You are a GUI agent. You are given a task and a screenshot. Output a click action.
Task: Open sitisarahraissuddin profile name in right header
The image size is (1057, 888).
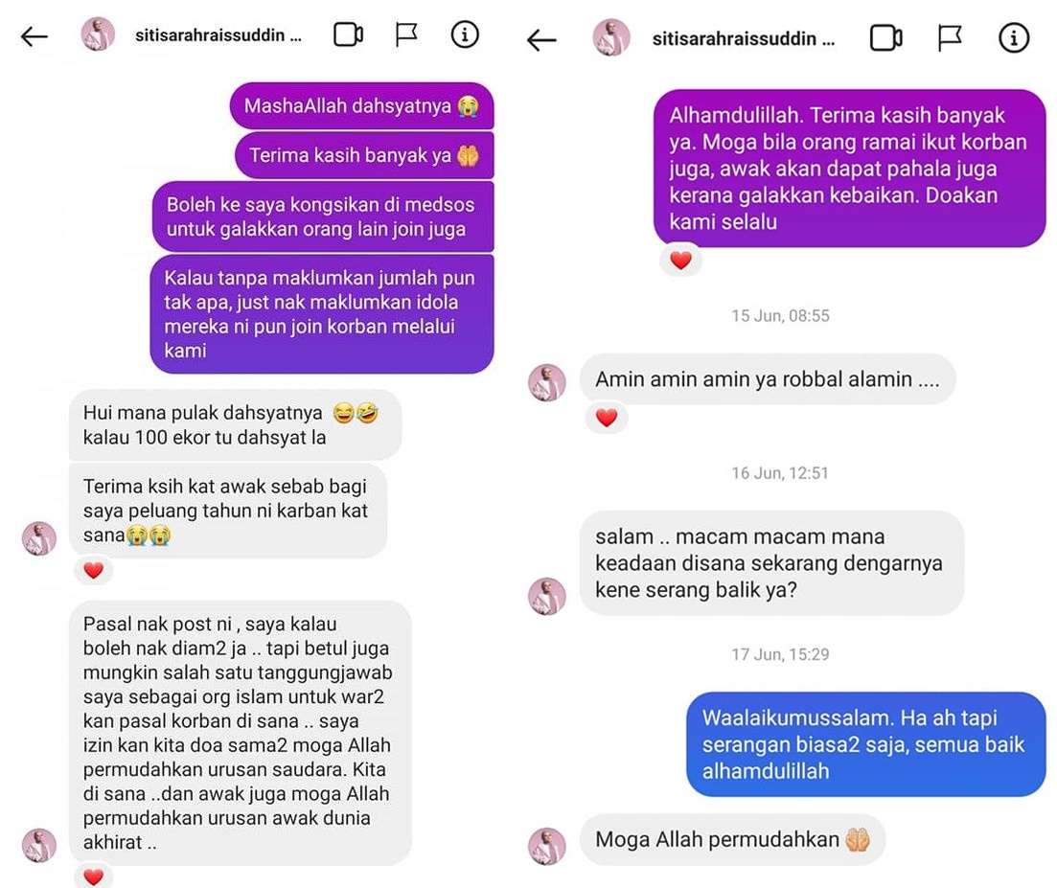click(x=743, y=39)
